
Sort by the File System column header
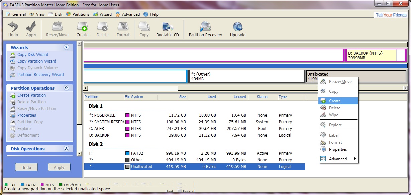(x=140, y=97)
